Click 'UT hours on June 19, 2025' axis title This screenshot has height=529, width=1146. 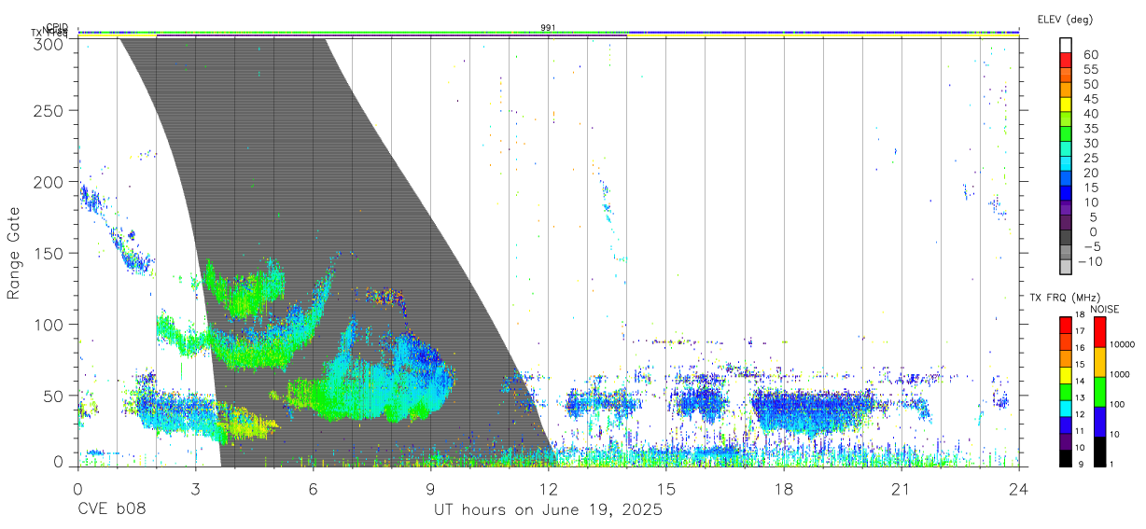point(548,510)
